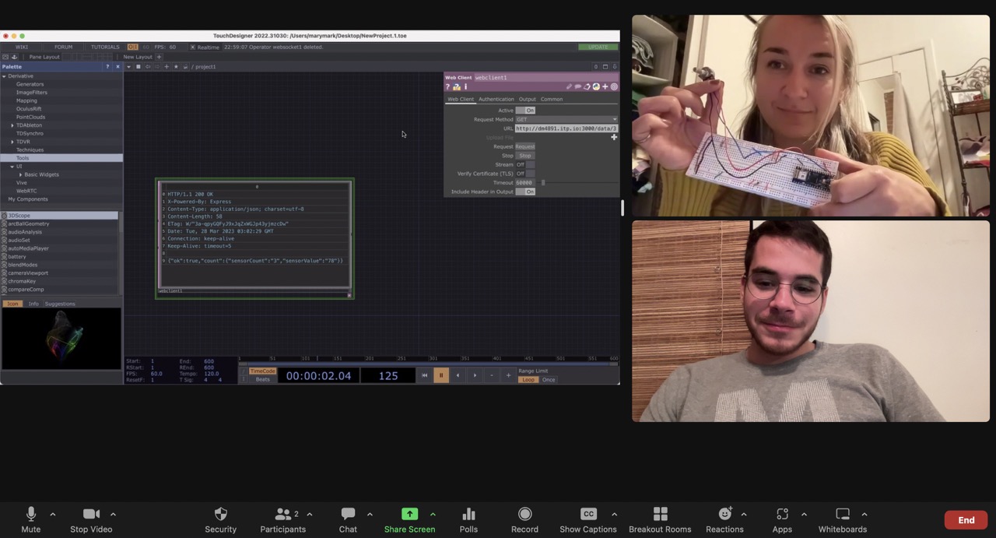Start Zoom recording

(x=524, y=520)
